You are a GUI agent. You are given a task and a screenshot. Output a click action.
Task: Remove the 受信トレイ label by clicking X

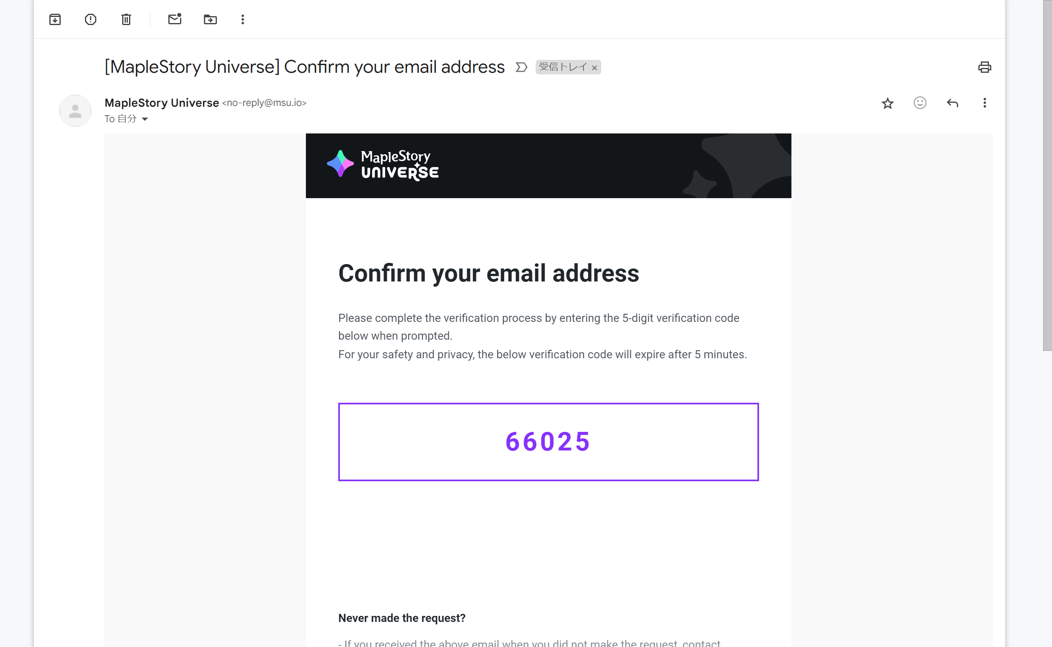[595, 68]
